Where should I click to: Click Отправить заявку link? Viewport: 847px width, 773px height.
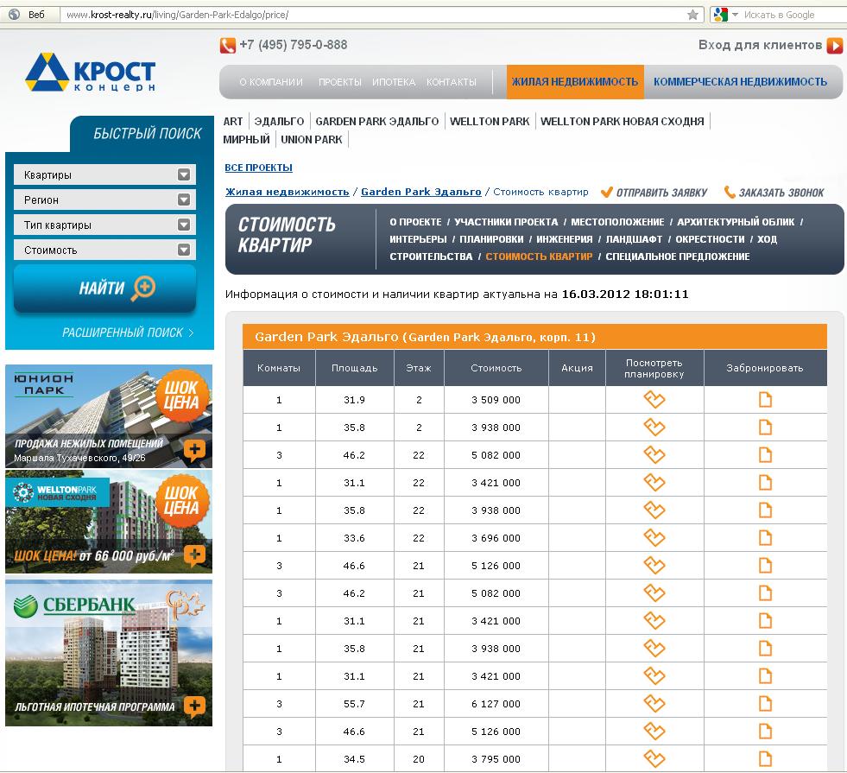tap(655, 193)
